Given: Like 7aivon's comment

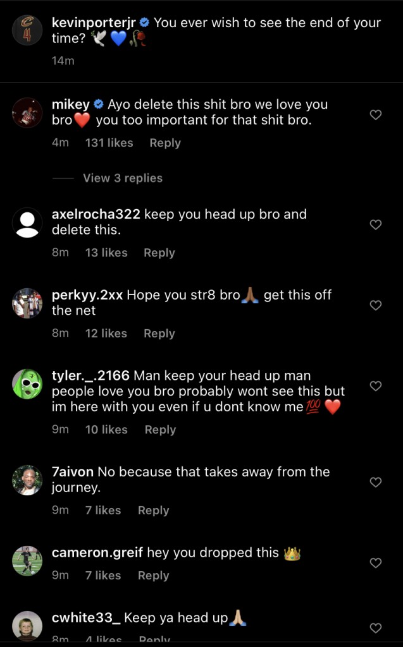Looking at the screenshot, I should click(375, 481).
